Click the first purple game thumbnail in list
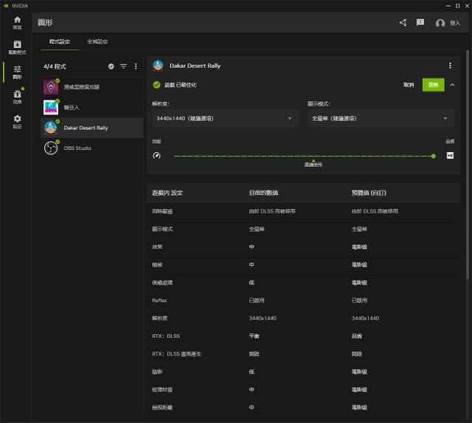 51,87
